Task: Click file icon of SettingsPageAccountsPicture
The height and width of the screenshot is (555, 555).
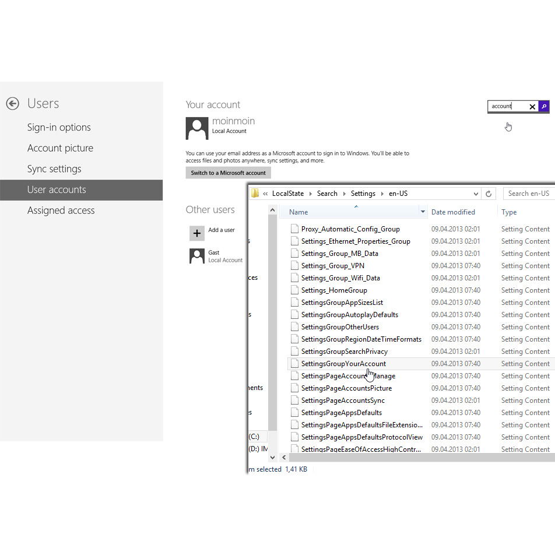Action: tap(294, 388)
